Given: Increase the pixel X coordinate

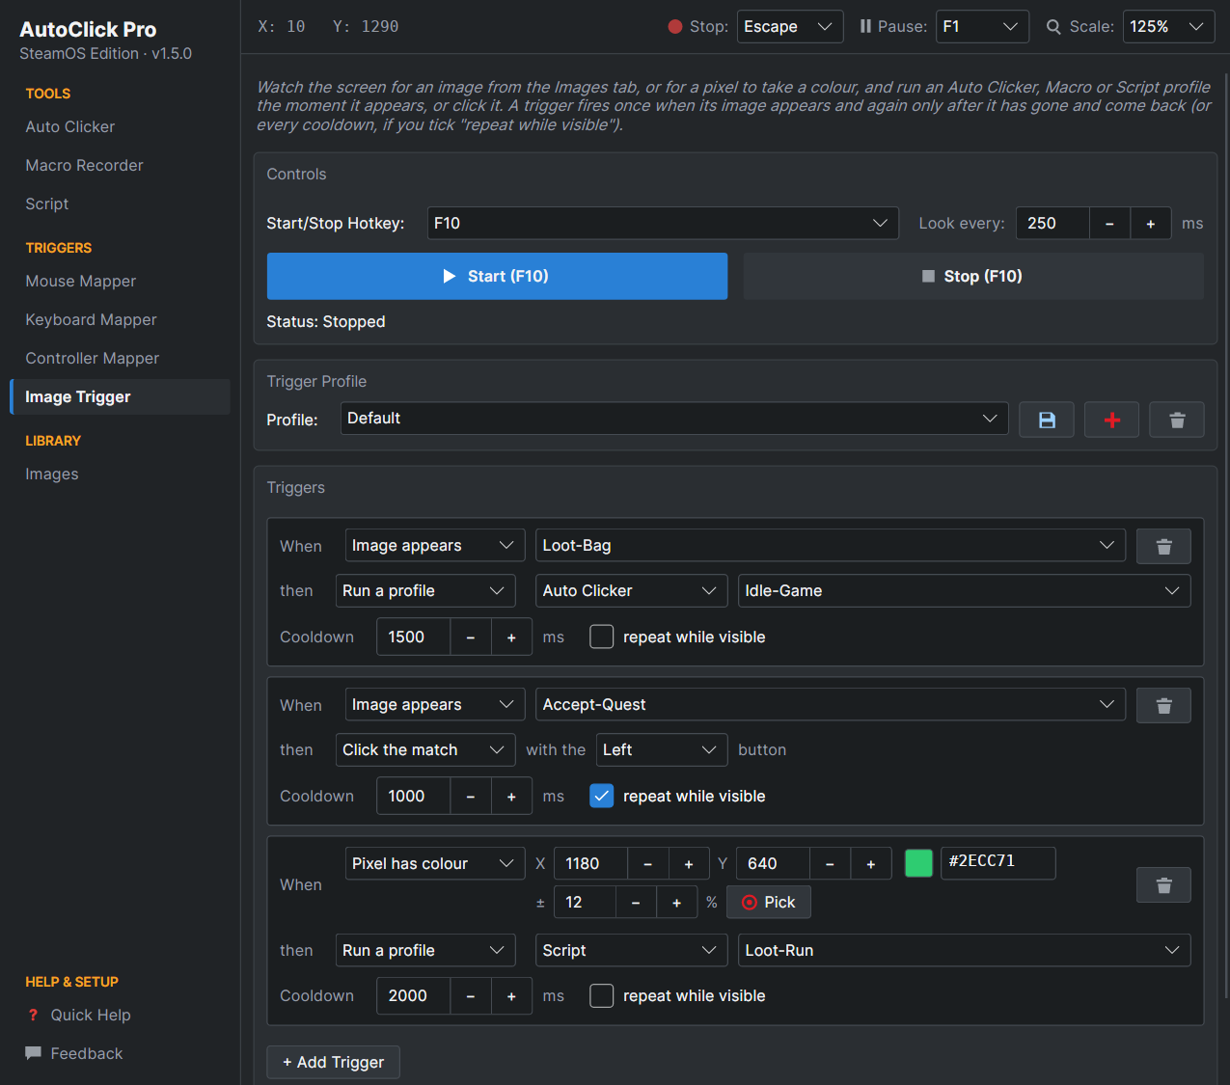Looking at the screenshot, I should point(689,864).
